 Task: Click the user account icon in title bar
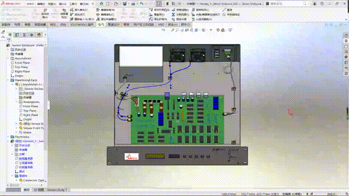(x=315, y=4)
